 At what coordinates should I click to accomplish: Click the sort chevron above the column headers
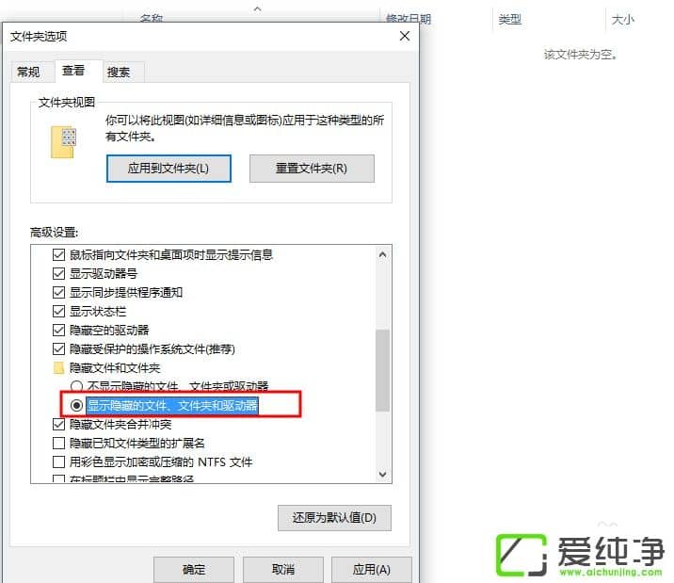coord(258,8)
